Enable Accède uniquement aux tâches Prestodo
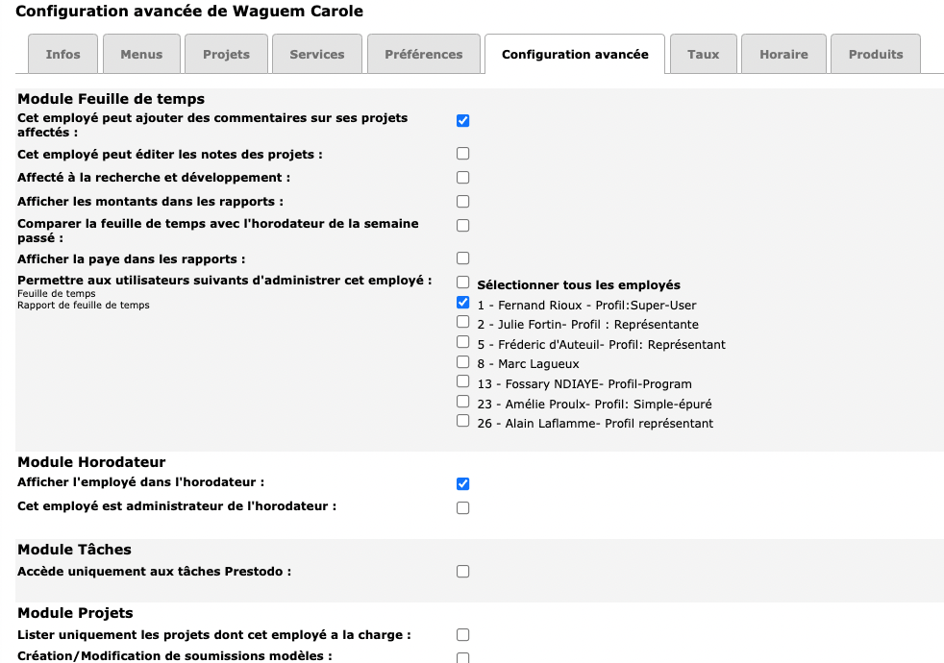The height and width of the screenshot is (663, 944). (x=462, y=572)
